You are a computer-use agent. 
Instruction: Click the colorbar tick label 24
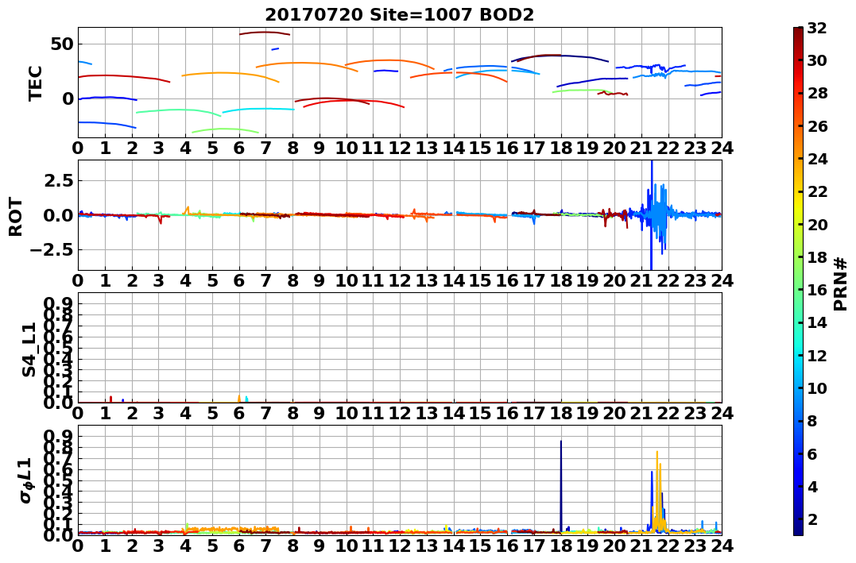click(817, 159)
